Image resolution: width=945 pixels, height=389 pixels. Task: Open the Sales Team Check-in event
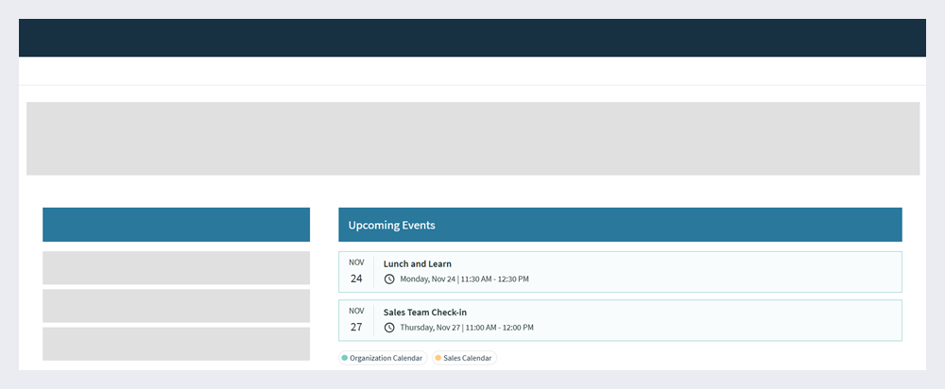[x=620, y=320]
